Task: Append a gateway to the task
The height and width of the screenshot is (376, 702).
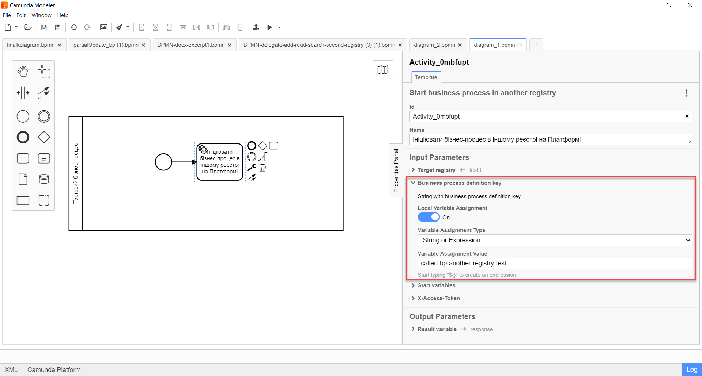Action: [263, 146]
